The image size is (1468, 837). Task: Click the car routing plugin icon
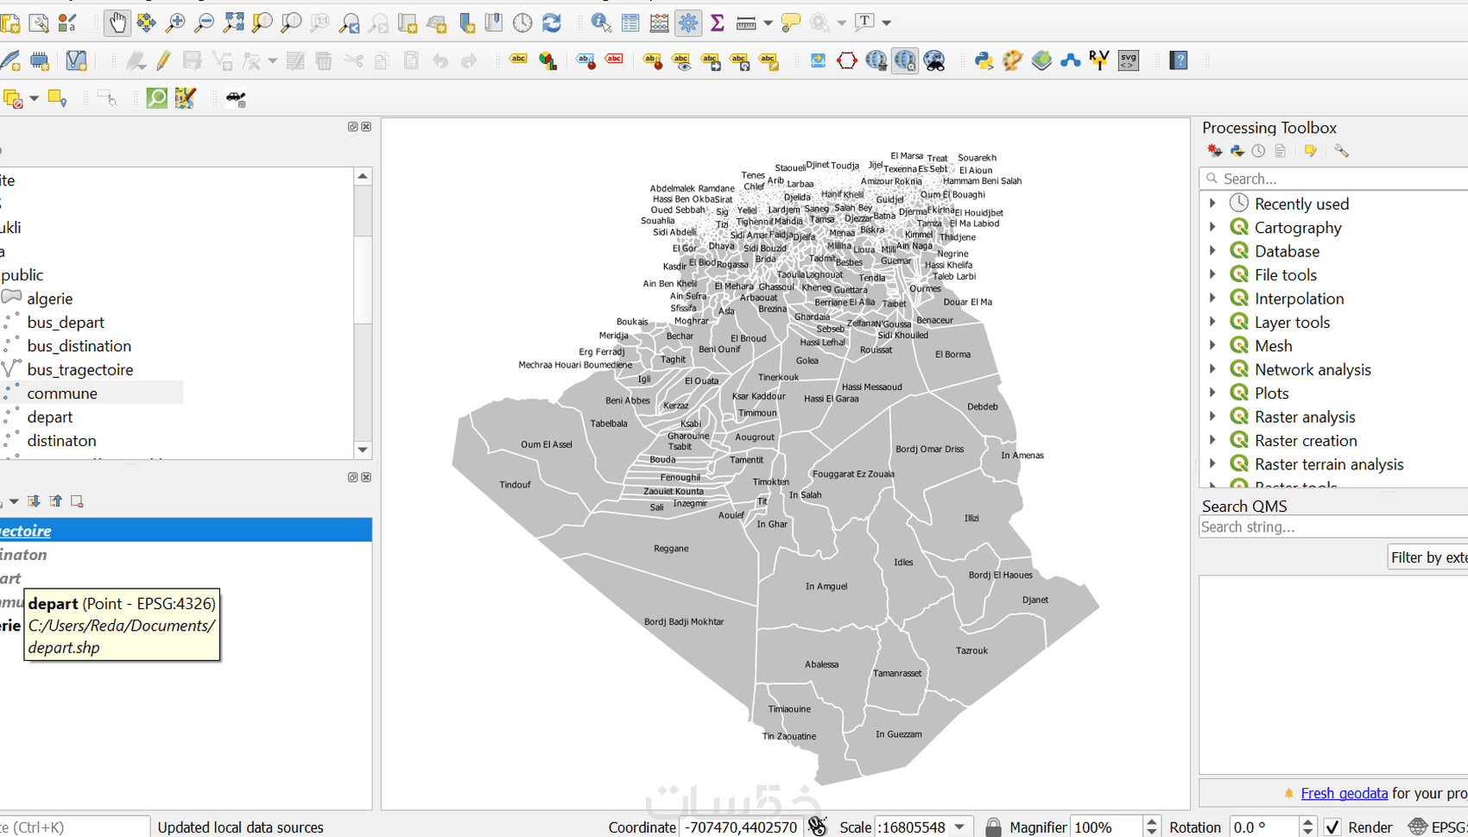click(236, 98)
